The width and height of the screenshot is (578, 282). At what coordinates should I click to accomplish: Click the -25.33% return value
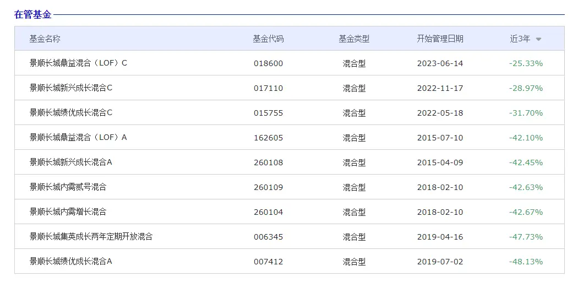tap(526, 63)
